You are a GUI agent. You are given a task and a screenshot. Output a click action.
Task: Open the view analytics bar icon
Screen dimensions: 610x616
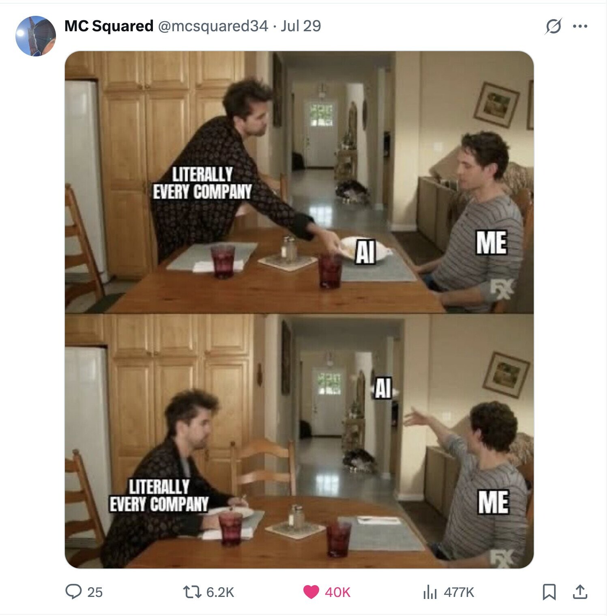(430, 592)
